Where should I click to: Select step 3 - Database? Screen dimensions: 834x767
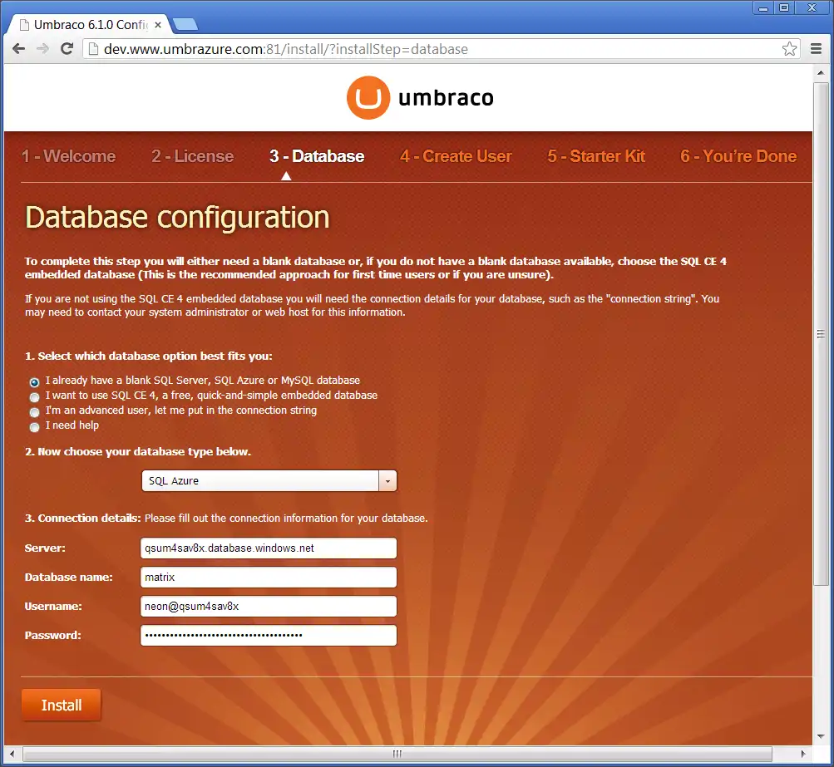pyautogui.click(x=317, y=156)
